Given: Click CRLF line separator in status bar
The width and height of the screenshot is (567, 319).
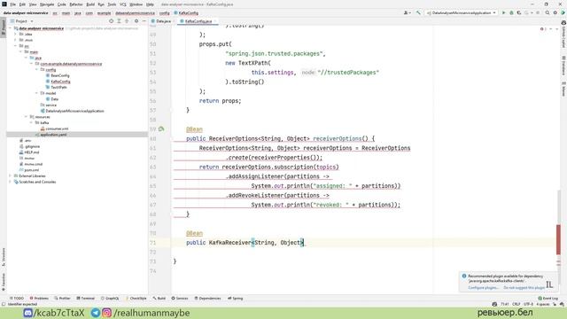Looking at the screenshot, I should click(516, 304).
